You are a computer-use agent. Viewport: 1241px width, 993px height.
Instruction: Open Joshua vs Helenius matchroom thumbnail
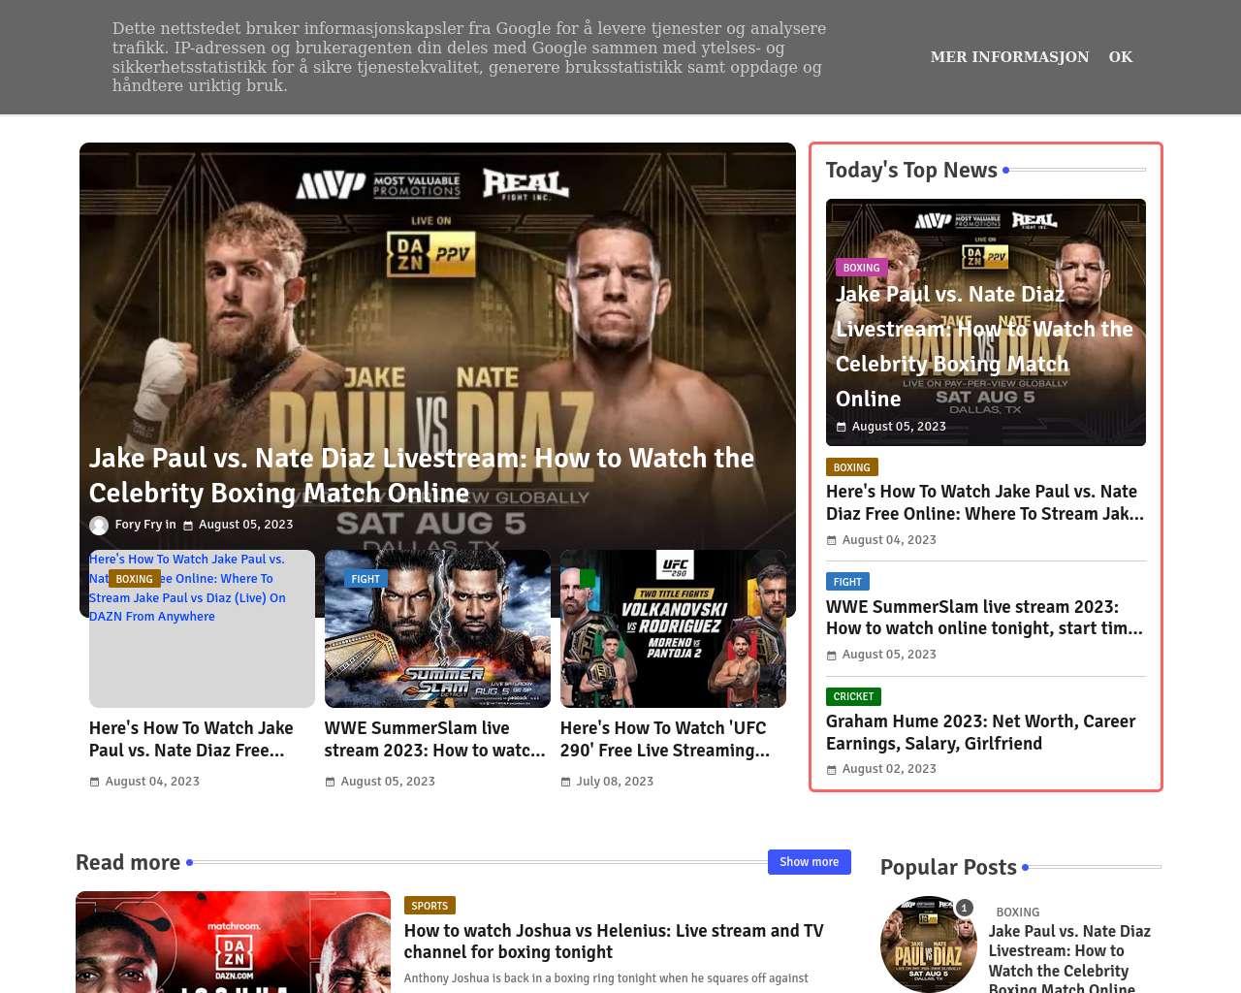233,942
